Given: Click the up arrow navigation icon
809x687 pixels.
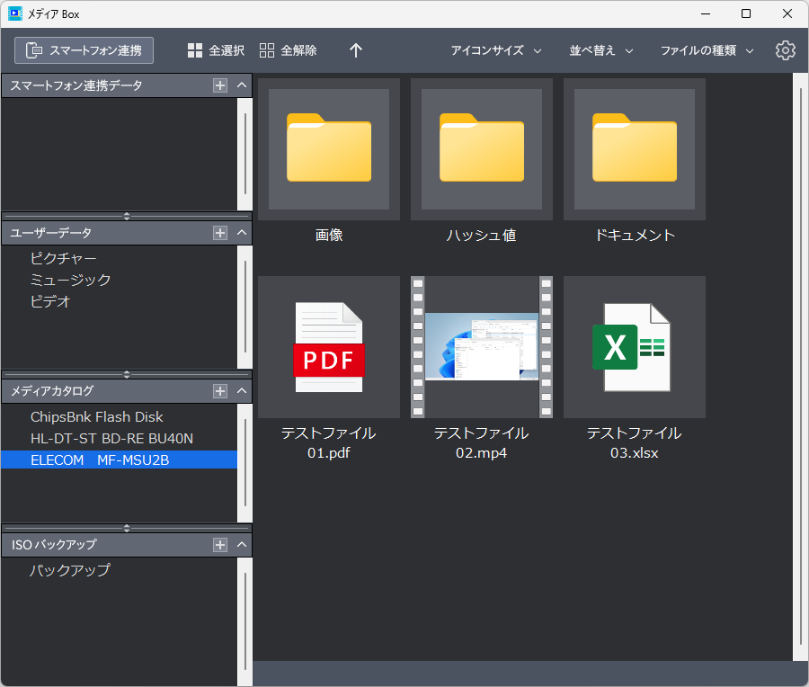Looking at the screenshot, I should 355,50.
